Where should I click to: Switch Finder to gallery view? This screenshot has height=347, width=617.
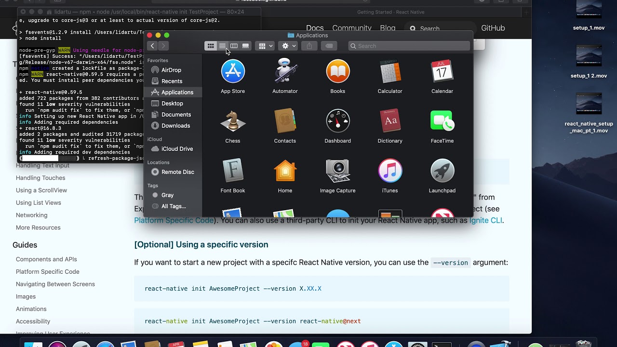pyautogui.click(x=245, y=46)
